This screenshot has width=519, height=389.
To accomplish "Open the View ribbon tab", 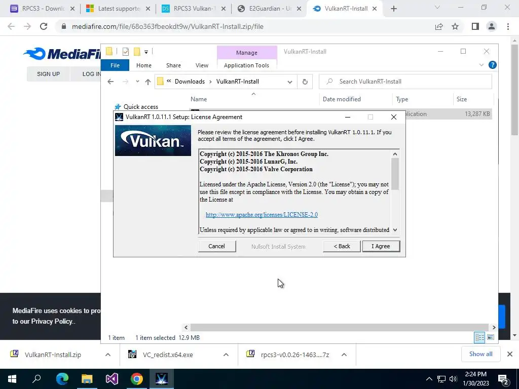I will point(202,65).
